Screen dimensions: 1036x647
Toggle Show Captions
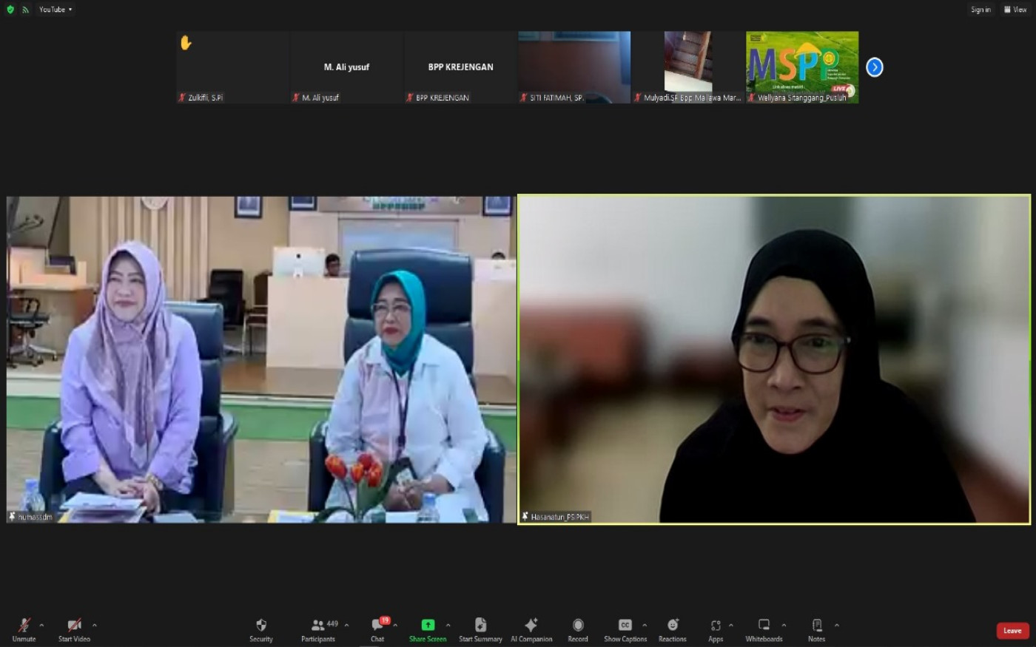coord(625,629)
